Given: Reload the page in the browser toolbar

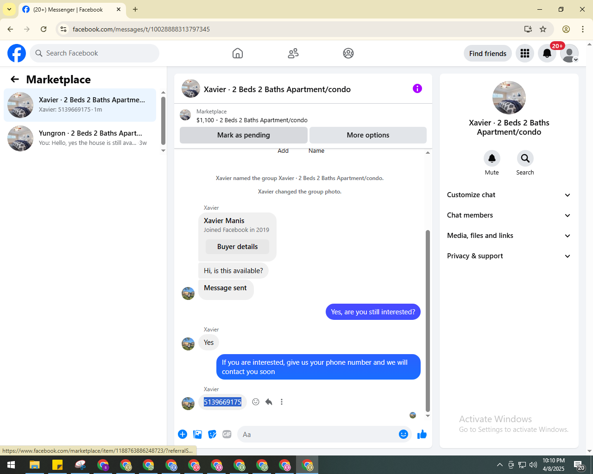Looking at the screenshot, I should coord(44,29).
